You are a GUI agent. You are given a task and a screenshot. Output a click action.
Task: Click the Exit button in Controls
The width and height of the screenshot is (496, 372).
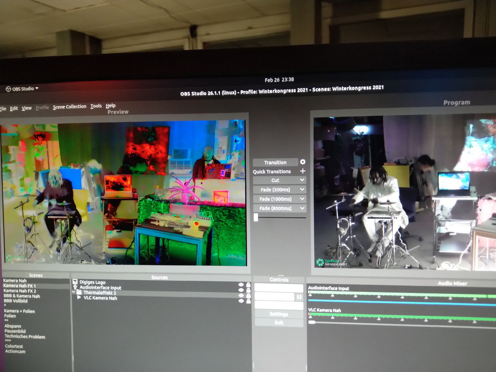pos(279,322)
